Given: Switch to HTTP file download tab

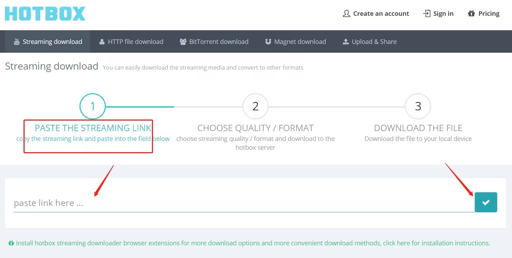Looking at the screenshot, I should point(131,41).
